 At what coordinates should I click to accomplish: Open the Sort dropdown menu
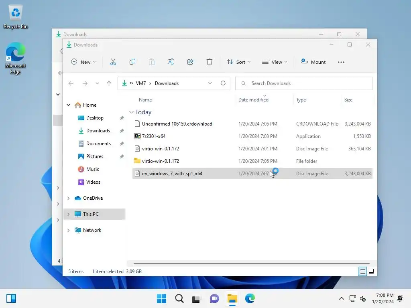coord(238,62)
